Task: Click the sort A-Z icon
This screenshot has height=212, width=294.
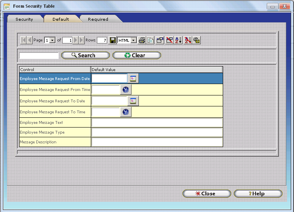Action: (178, 40)
